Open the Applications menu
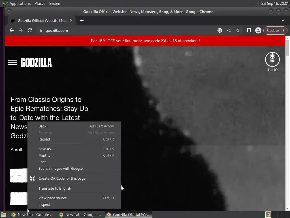290x218 pixels. tap(20, 3)
